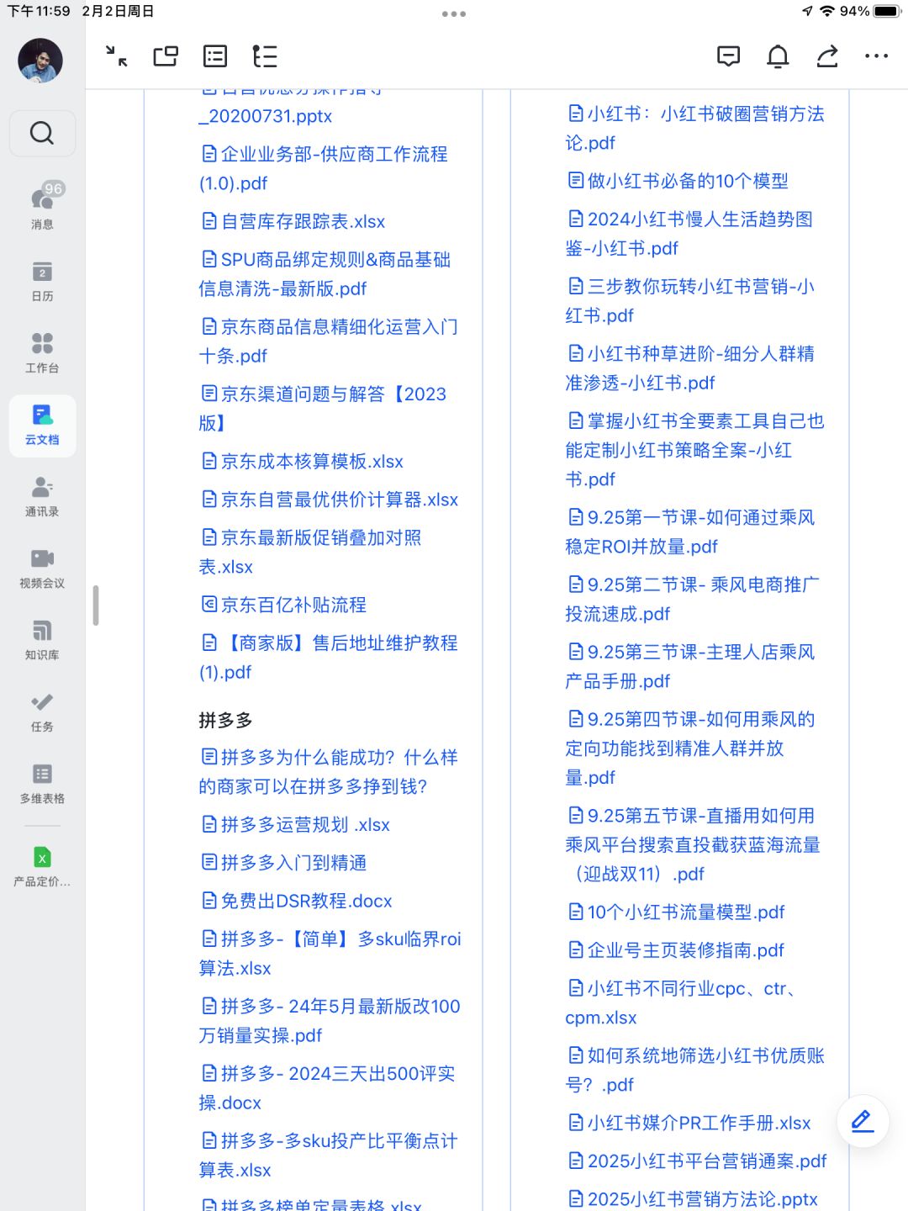
Task: Open 9.25第二节课 乘风电商推广投流速成.pdf
Action: (693, 599)
